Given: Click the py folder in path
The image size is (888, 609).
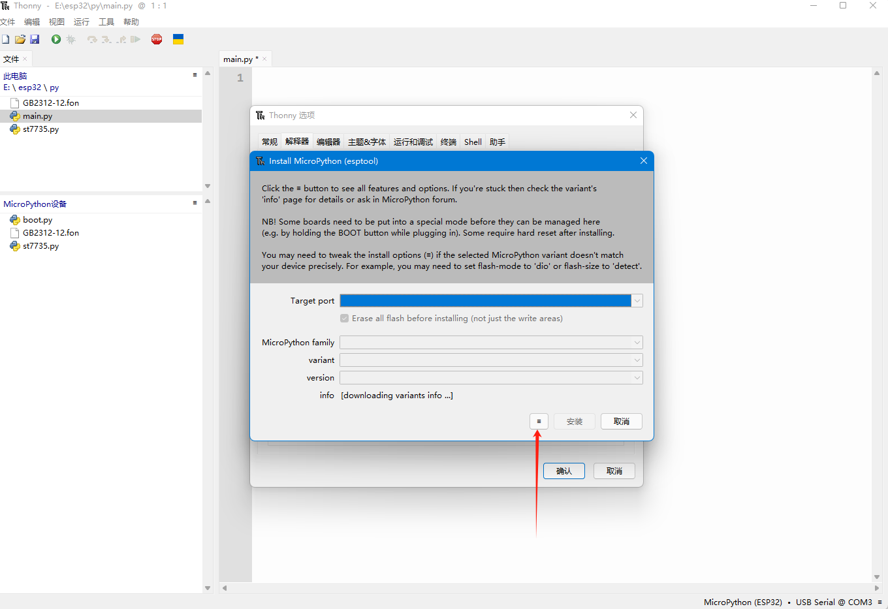Looking at the screenshot, I should point(54,87).
